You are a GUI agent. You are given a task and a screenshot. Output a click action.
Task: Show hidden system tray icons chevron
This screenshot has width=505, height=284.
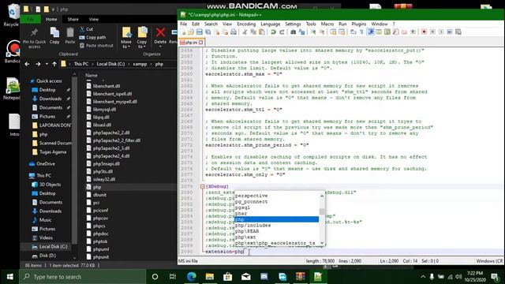point(423,277)
